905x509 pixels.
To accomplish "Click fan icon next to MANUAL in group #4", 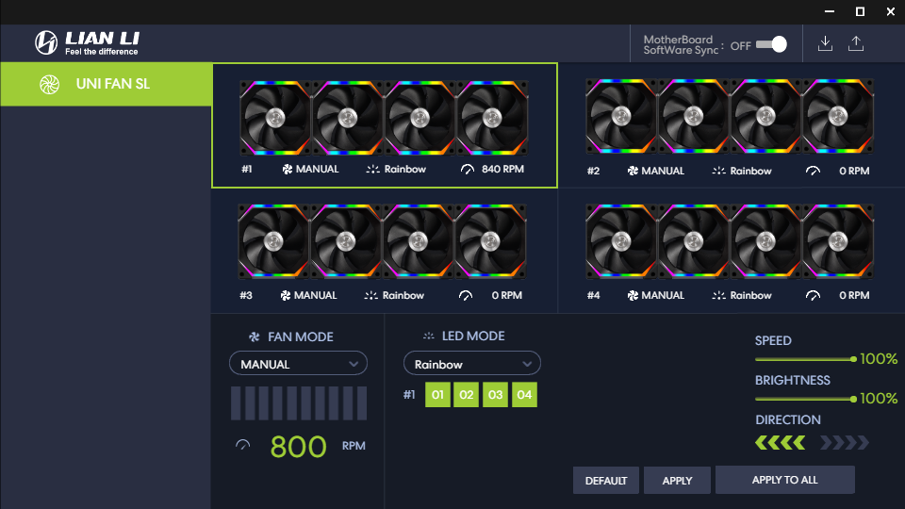I will pos(633,295).
